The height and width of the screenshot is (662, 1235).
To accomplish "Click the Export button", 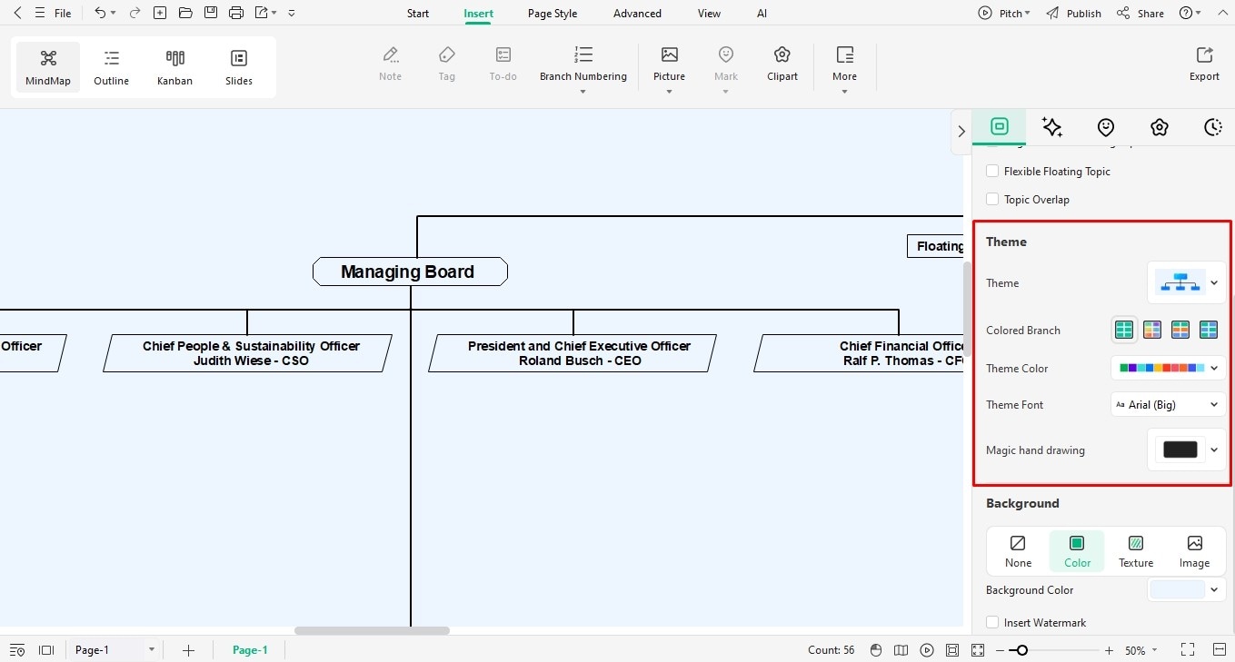I will point(1204,64).
